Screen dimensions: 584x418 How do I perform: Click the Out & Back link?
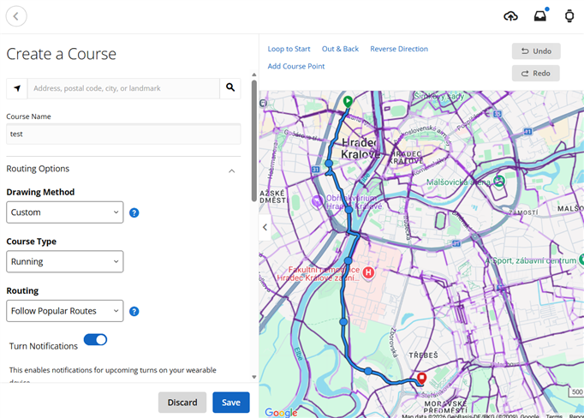[x=340, y=49]
